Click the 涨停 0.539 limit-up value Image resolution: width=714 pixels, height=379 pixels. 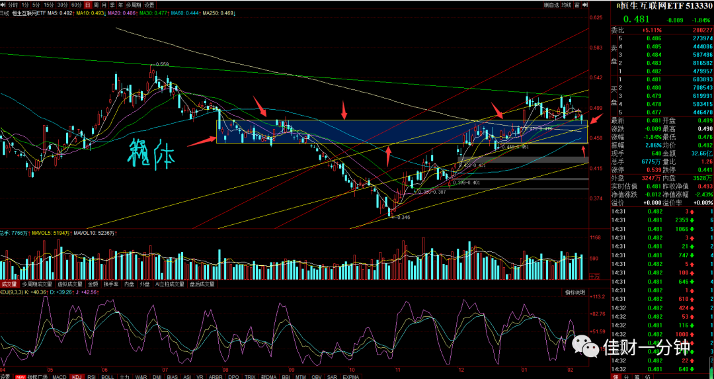click(x=653, y=169)
